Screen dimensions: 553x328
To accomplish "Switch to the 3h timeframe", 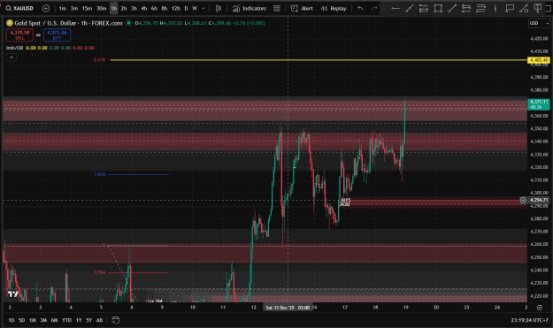I will coord(134,8).
